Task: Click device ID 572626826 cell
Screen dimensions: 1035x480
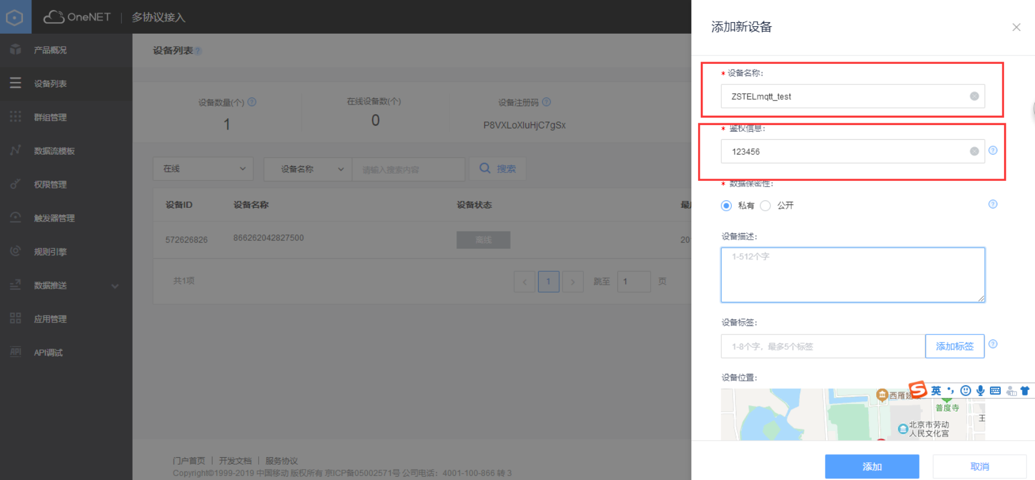Action: [187, 240]
